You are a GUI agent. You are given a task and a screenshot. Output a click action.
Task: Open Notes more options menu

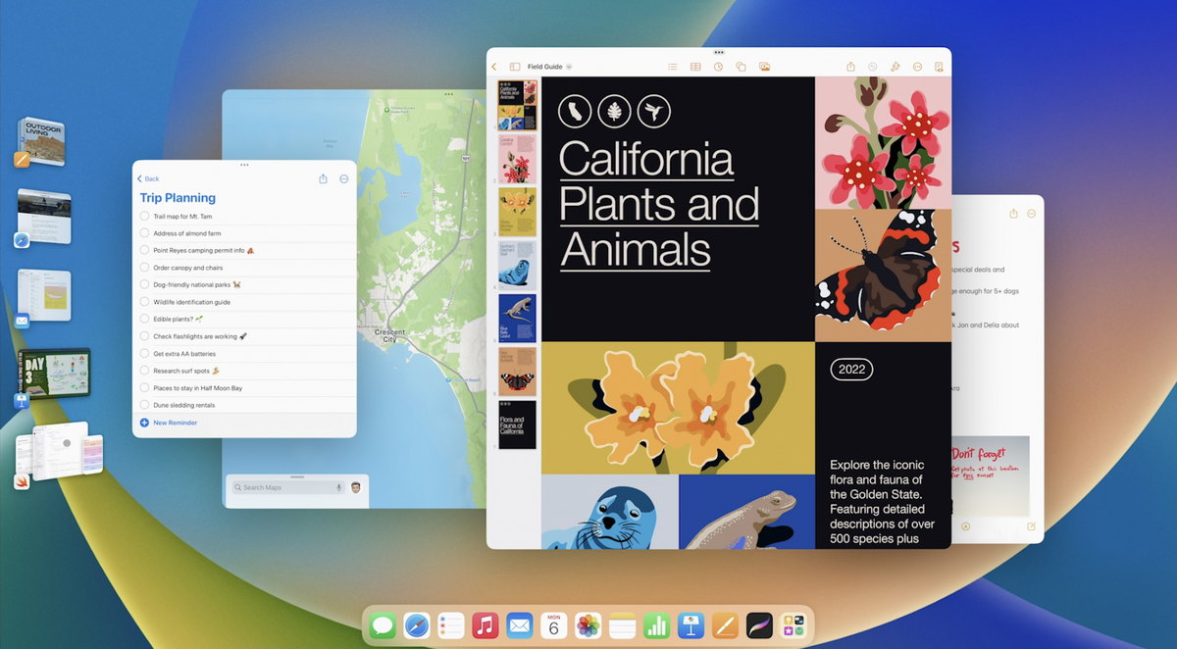point(1032,213)
